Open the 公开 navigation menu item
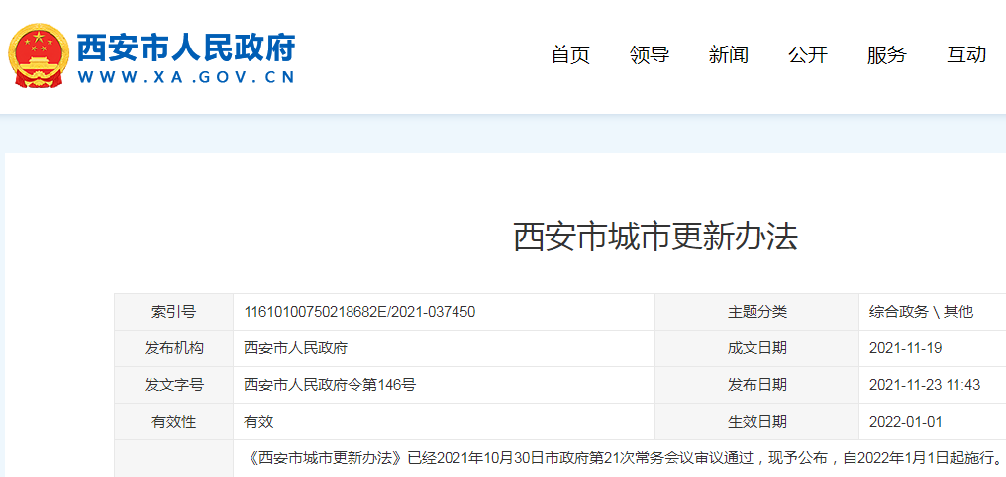1006x477 pixels. pos(808,55)
